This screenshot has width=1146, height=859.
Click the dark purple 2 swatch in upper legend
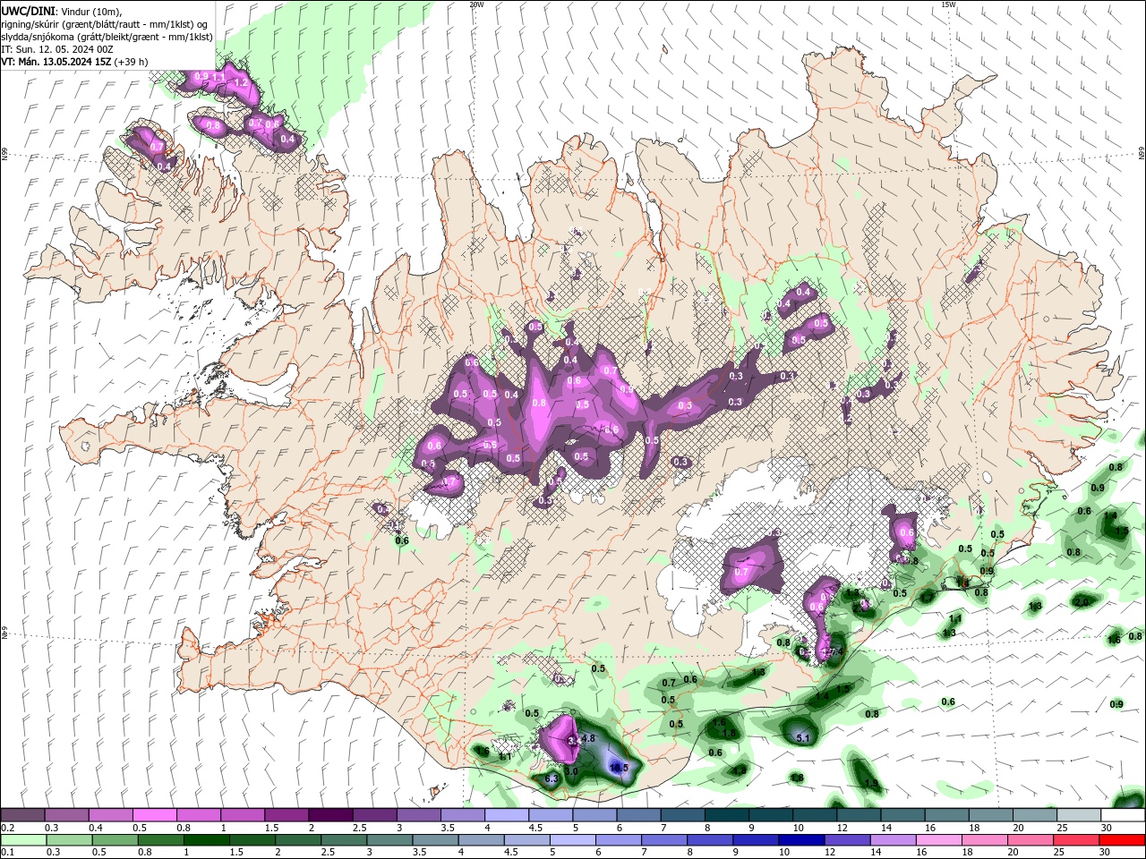[x=330, y=815]
